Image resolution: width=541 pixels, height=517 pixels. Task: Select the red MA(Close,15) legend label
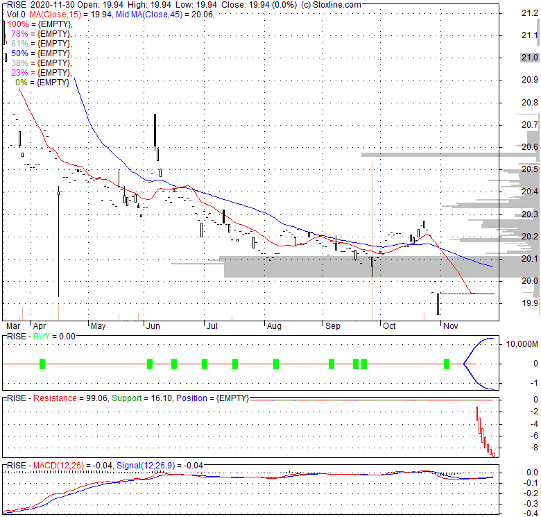click(55, 15)
